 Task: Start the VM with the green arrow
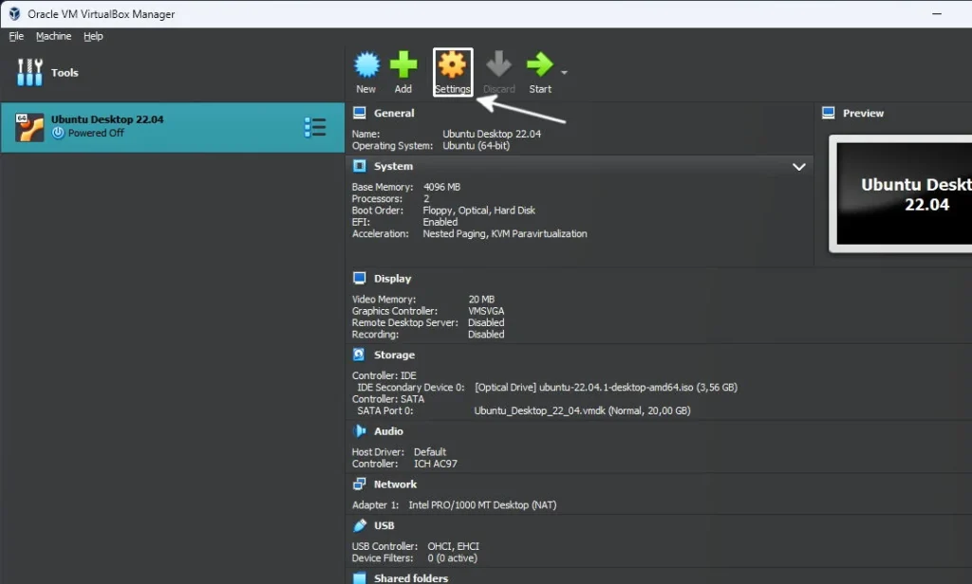pos(539,64)
